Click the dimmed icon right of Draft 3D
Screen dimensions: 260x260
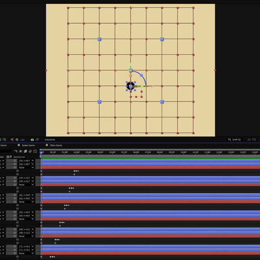(x=249, y=140)
